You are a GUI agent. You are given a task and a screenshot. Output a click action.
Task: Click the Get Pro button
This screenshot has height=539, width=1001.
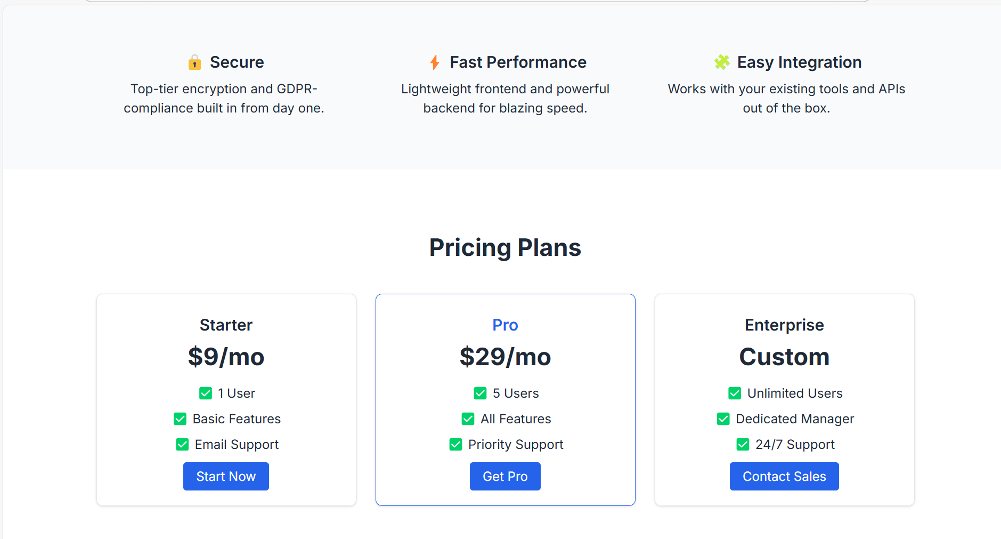[x=505, y=476]
